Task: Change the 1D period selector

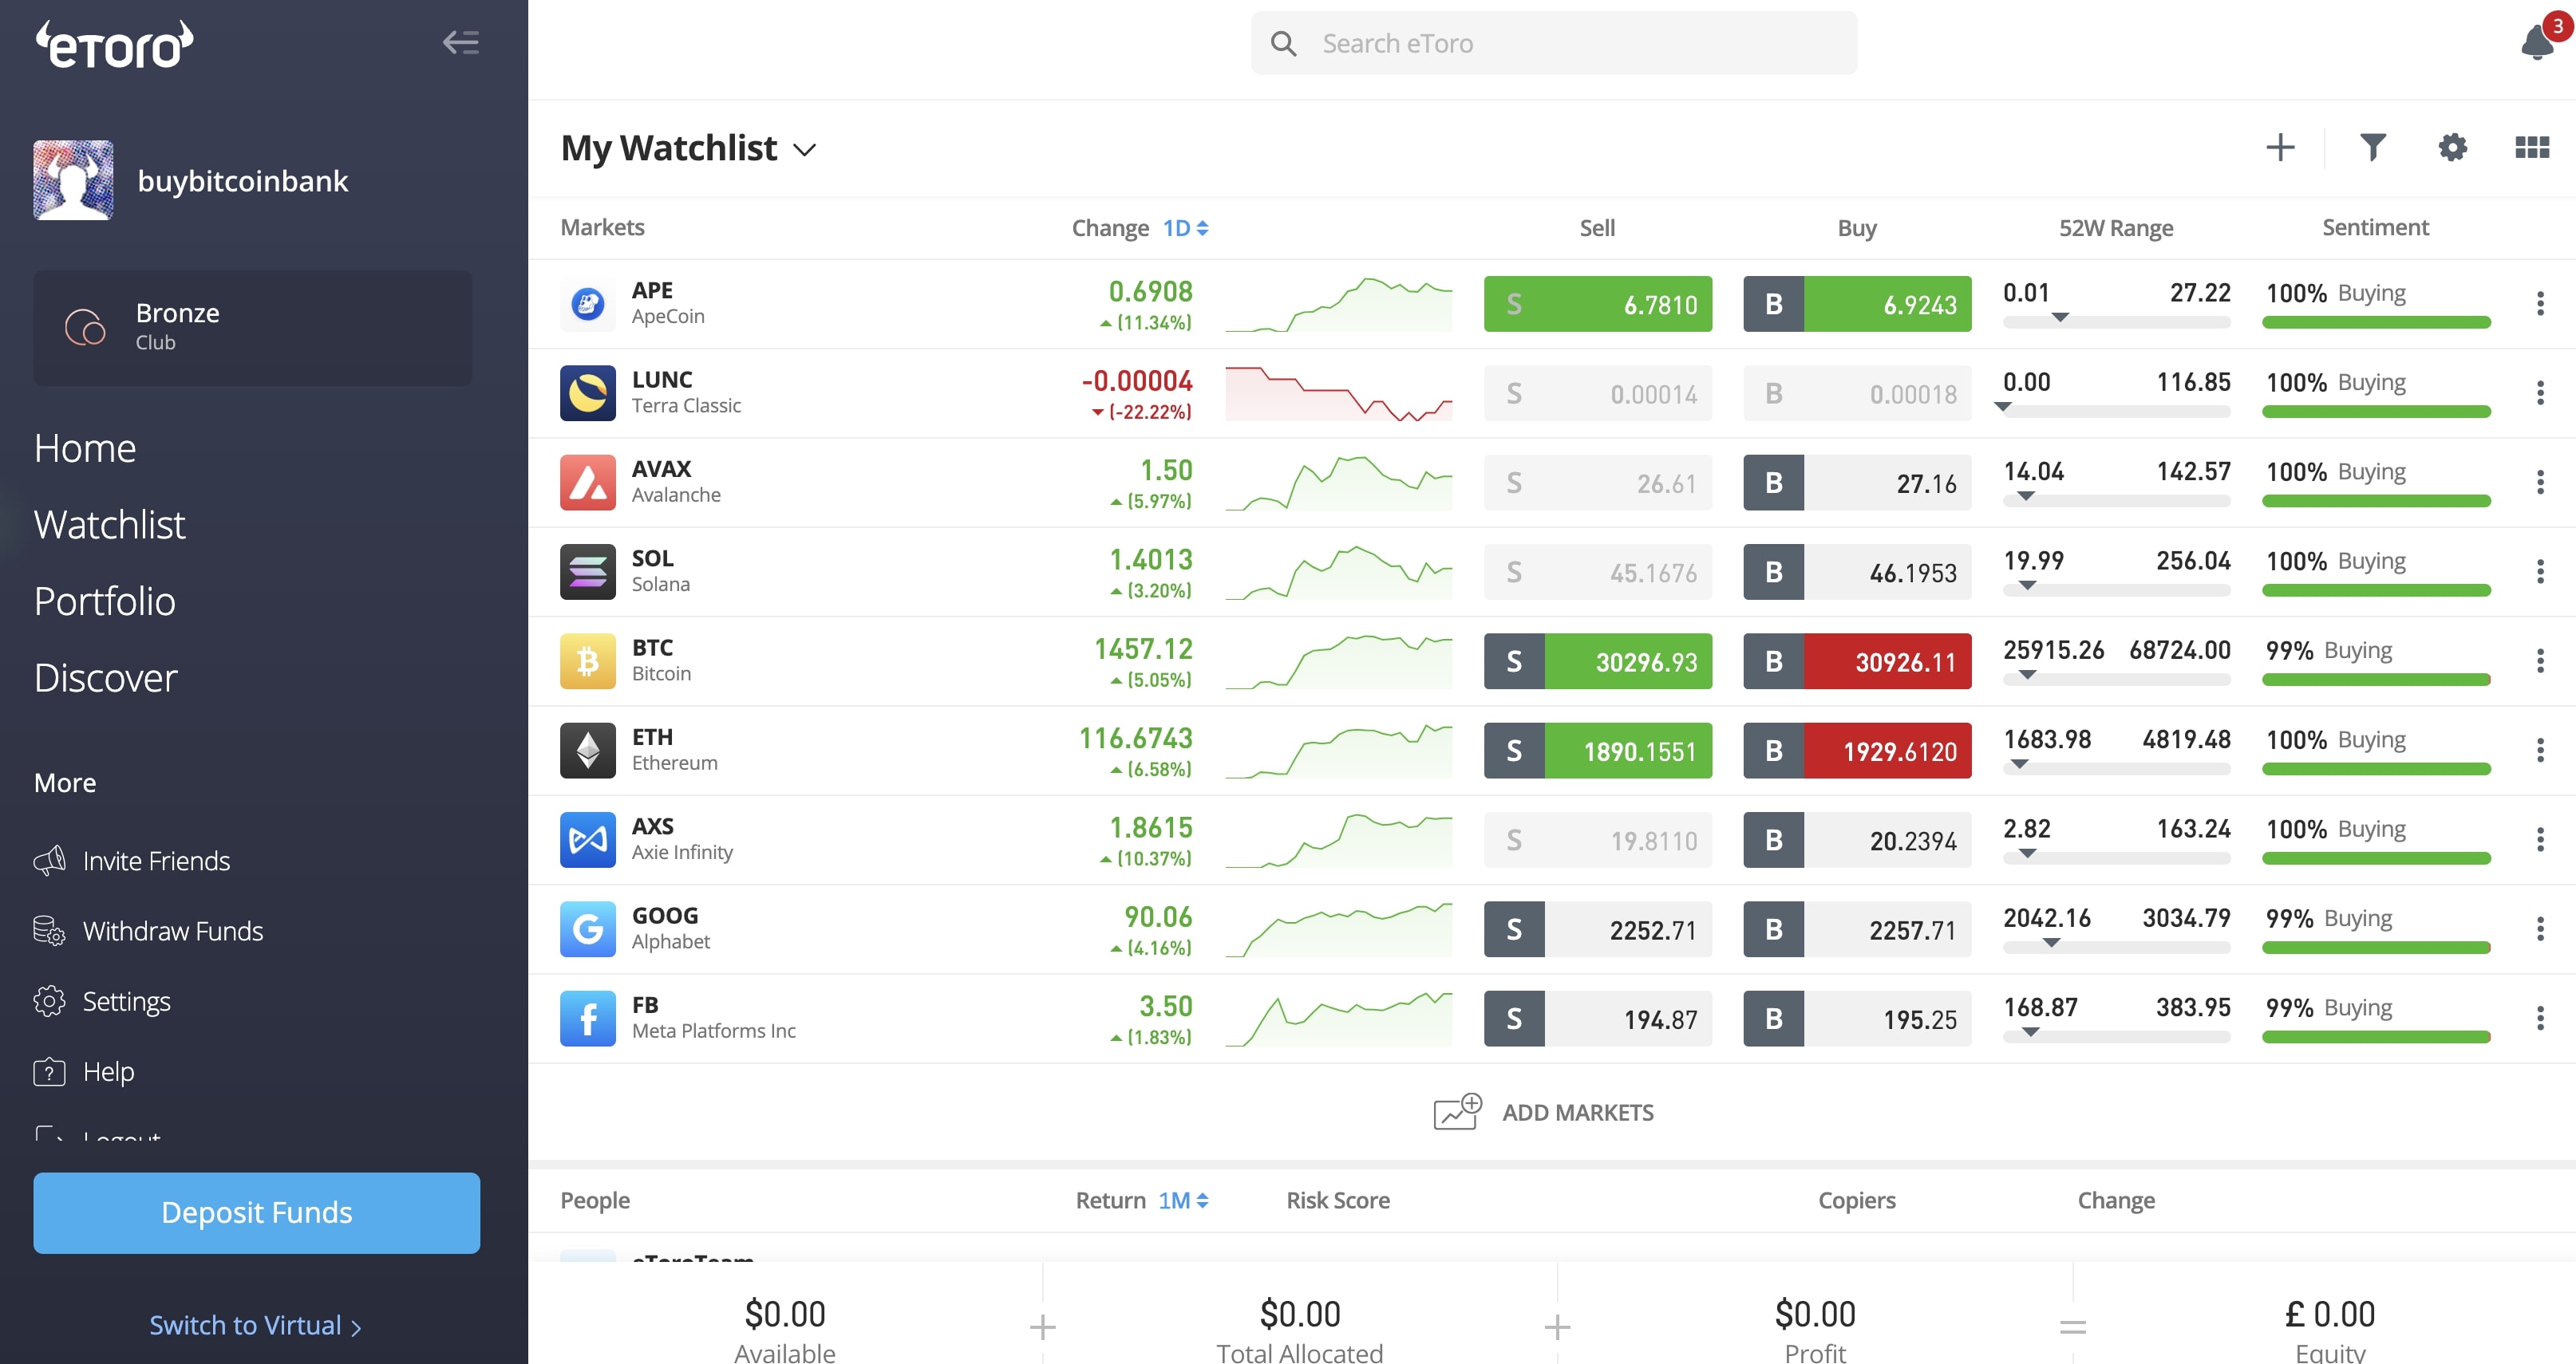Action: (x=1186, y=228)
